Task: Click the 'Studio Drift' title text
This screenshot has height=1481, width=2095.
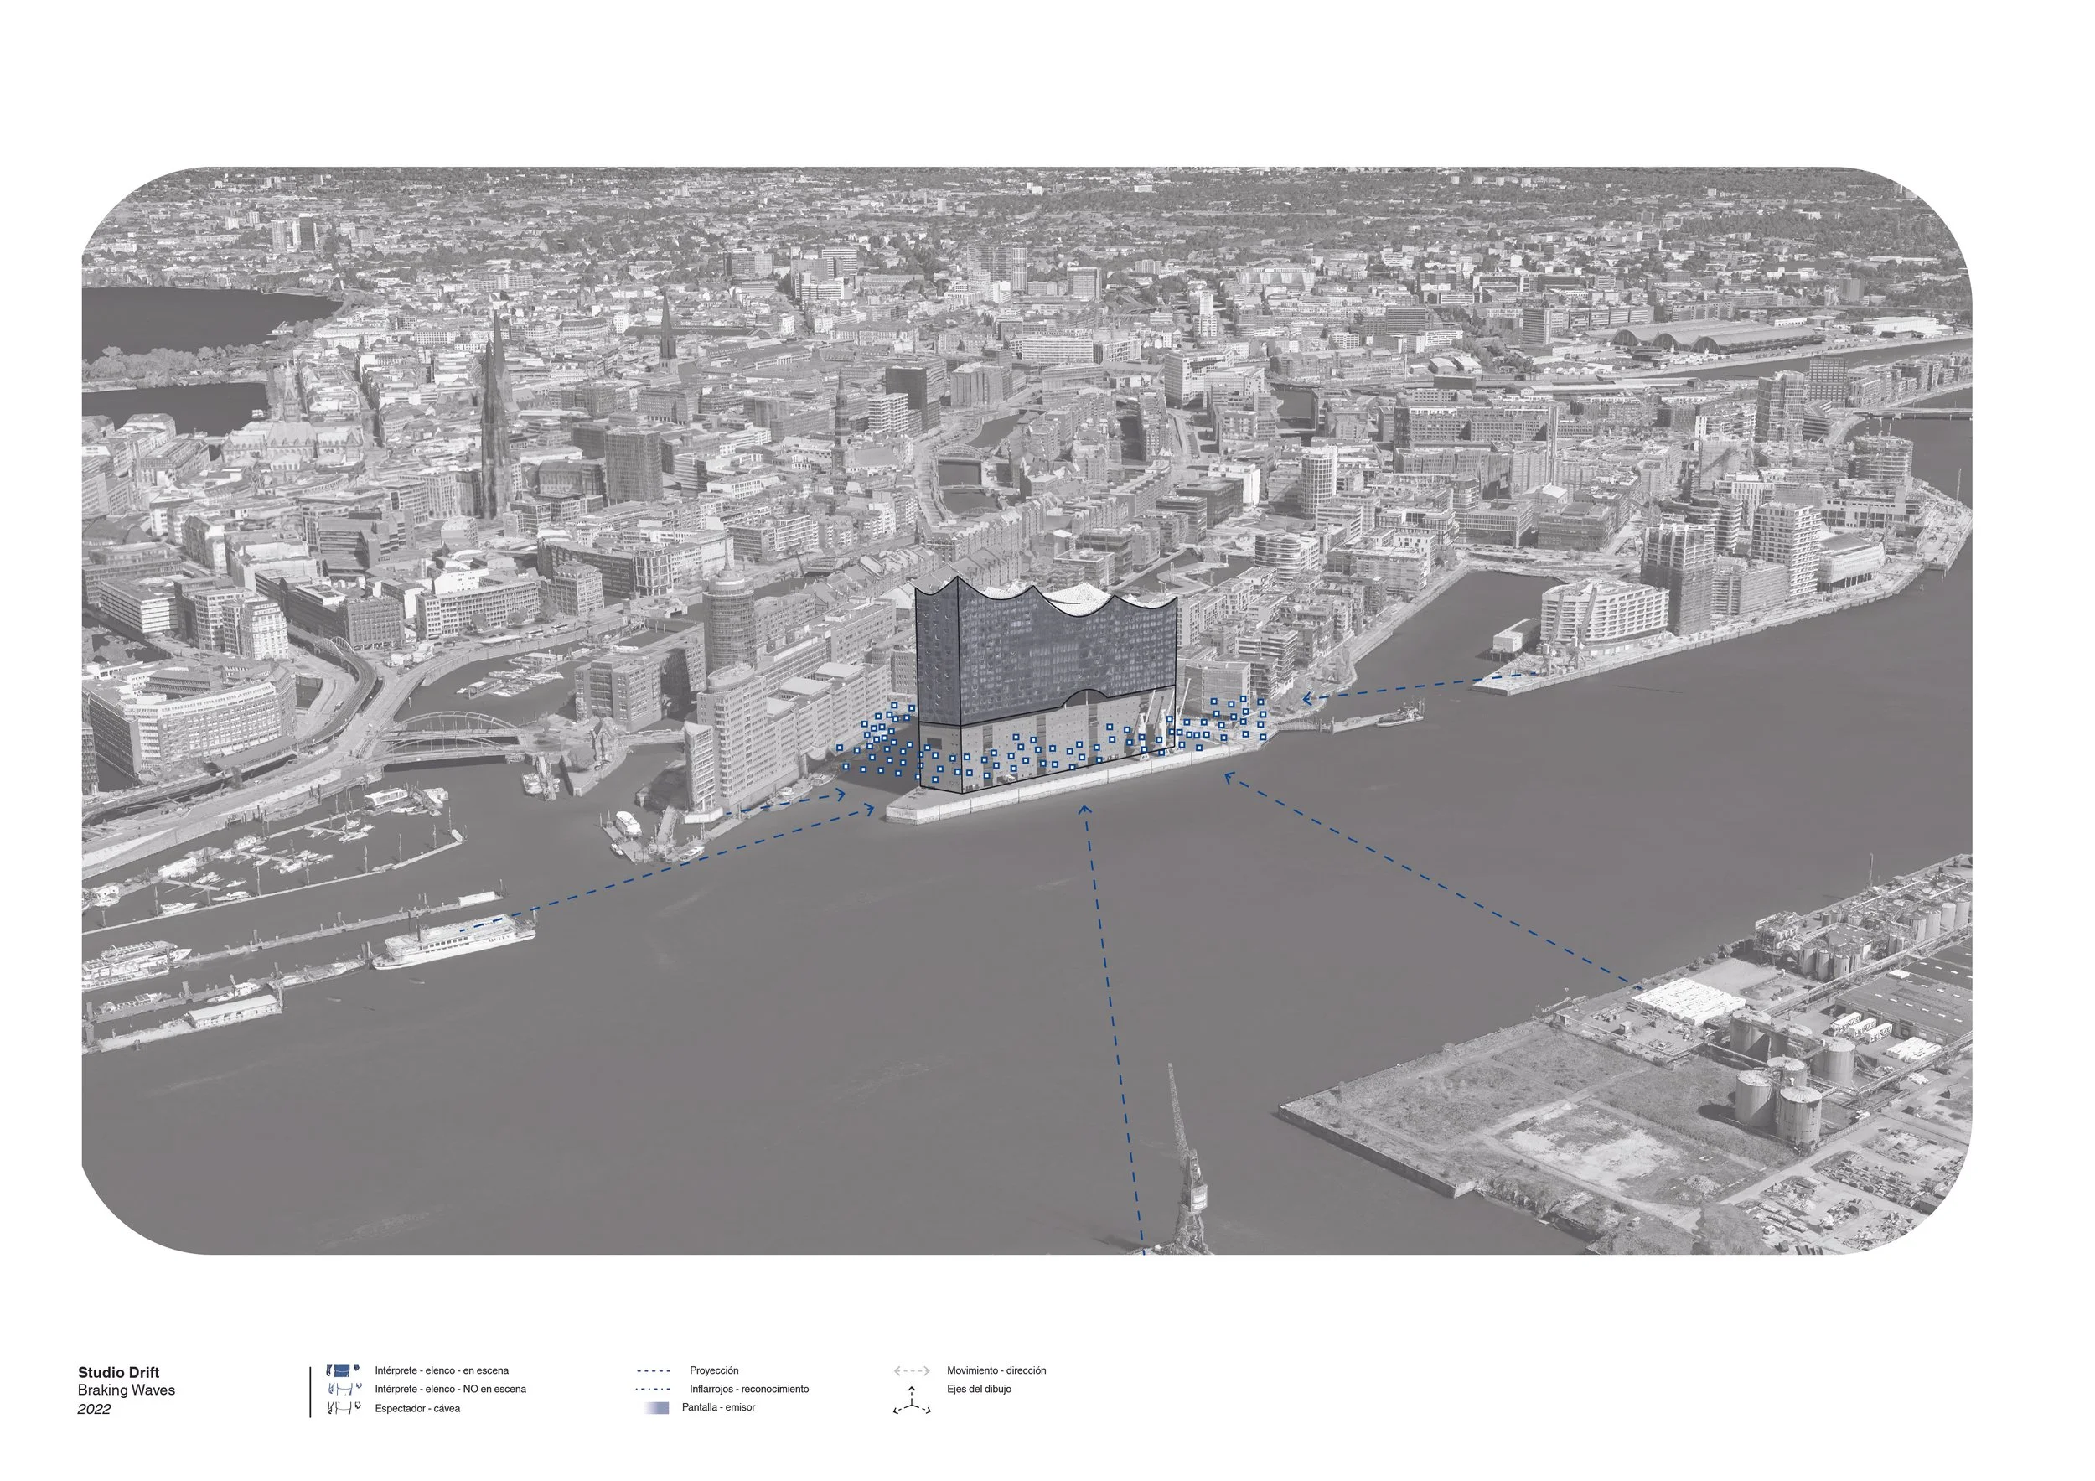Action: [119, 1372]
